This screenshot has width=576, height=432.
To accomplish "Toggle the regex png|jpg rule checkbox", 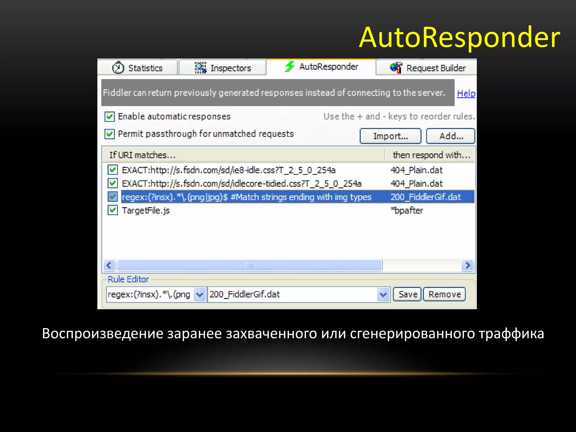I will tap(112, 197).
